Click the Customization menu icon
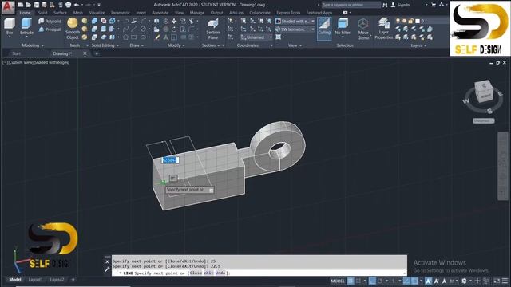Image resolution: width=511 pixels, height=287 pixels. (x=505, y=281)
